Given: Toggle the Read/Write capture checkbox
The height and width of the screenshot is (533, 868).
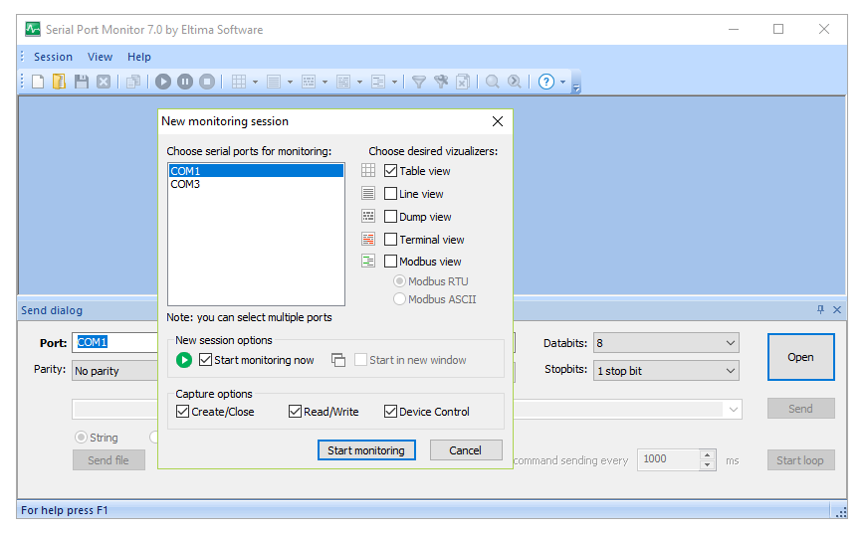Looking at the screenshot, I should [295, 412].
